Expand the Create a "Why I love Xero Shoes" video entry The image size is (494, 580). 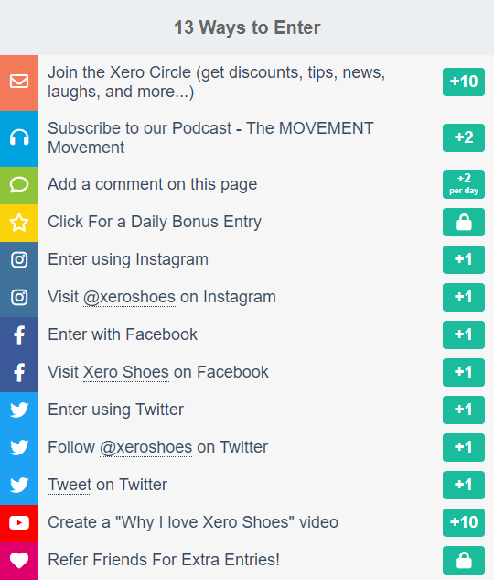click(x=247, y=522)
